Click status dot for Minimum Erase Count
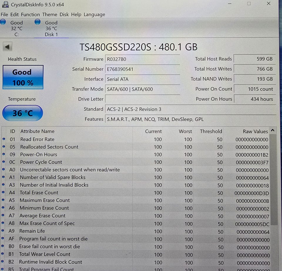The width and height of the screenshot is (282, 271). coord(3,207)
